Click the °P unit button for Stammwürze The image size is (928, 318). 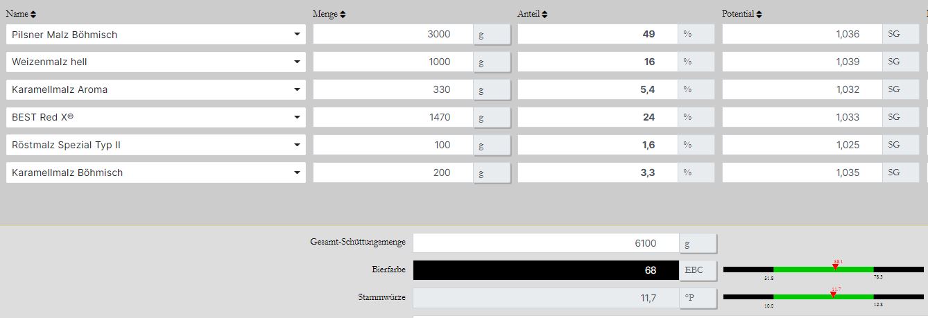tap(698, 299)
